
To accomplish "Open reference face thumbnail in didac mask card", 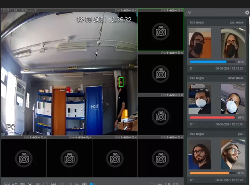I will pos(233,99).
